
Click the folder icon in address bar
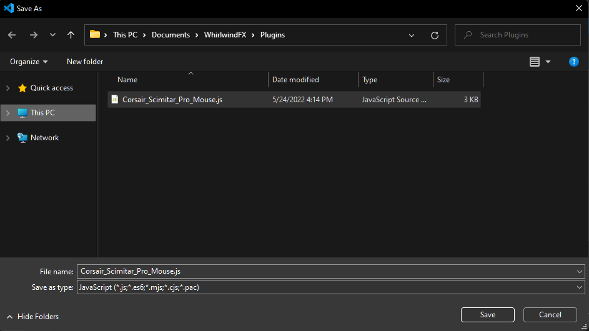pyautogui.click(x=95, y=35)
